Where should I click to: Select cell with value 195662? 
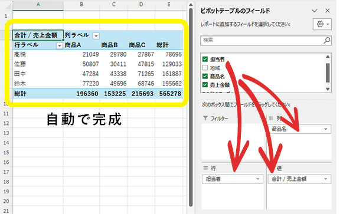[169, 84]
